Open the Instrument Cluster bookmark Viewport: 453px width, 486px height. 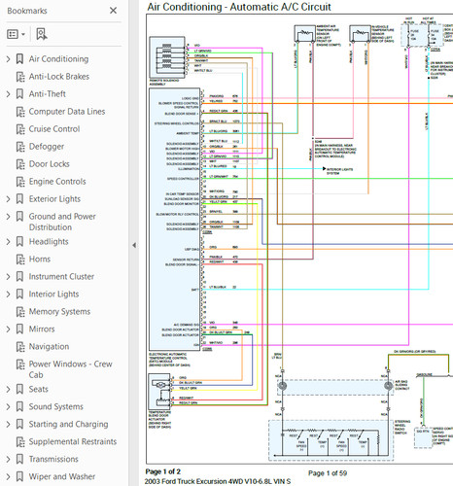[61, 277]
